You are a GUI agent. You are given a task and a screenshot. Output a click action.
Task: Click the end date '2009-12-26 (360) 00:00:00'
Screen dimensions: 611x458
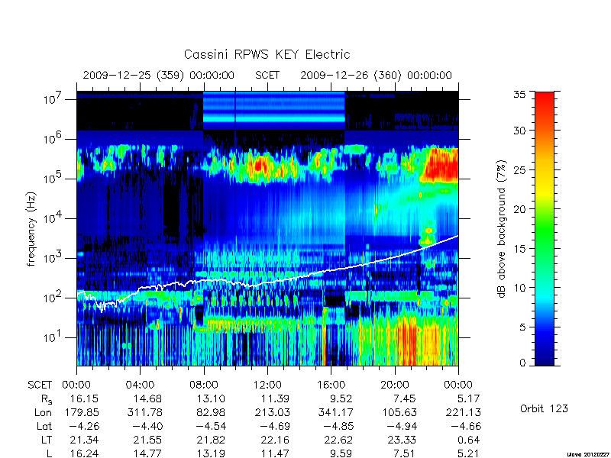376,75
